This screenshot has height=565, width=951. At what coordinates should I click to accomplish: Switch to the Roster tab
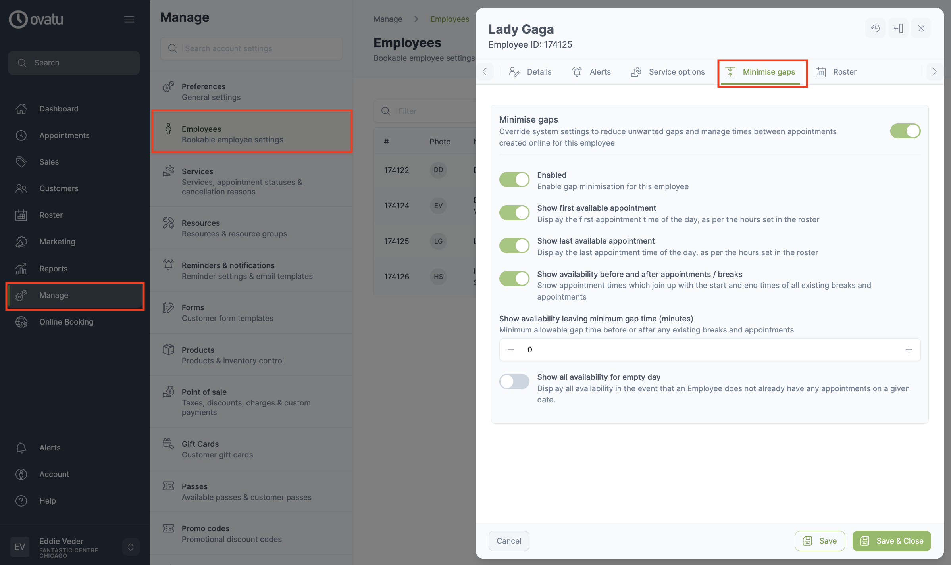[836, 72]
